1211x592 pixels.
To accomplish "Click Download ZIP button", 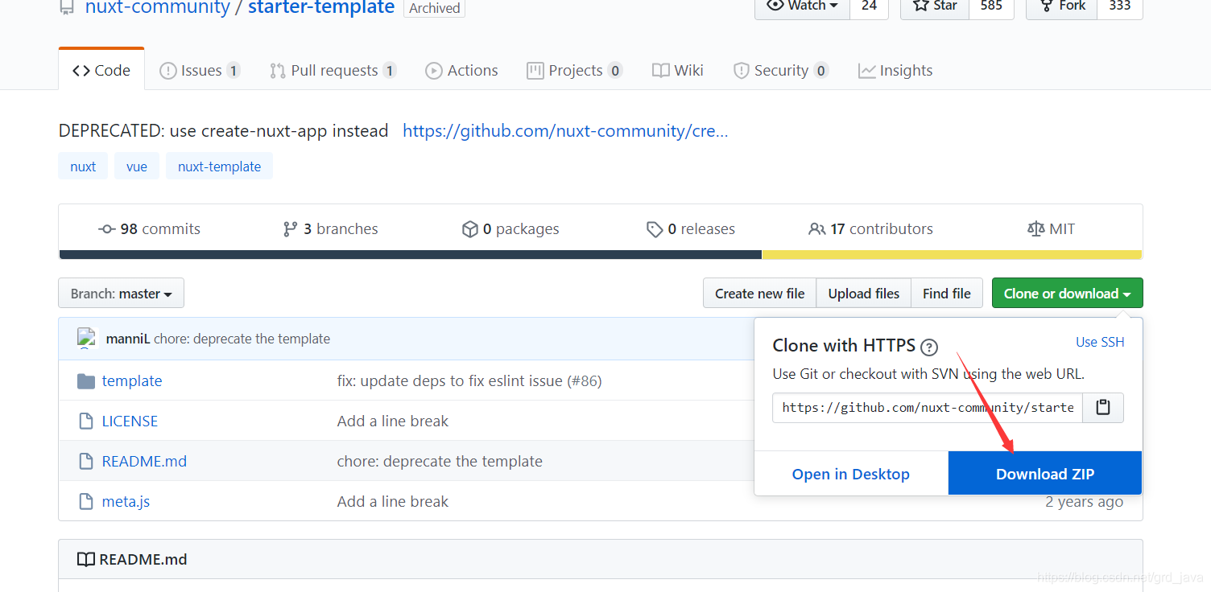I will [x=1045, y=473].
